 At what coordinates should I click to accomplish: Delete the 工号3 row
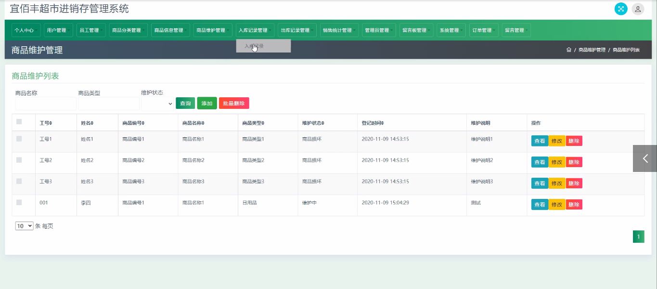point(574,184)
